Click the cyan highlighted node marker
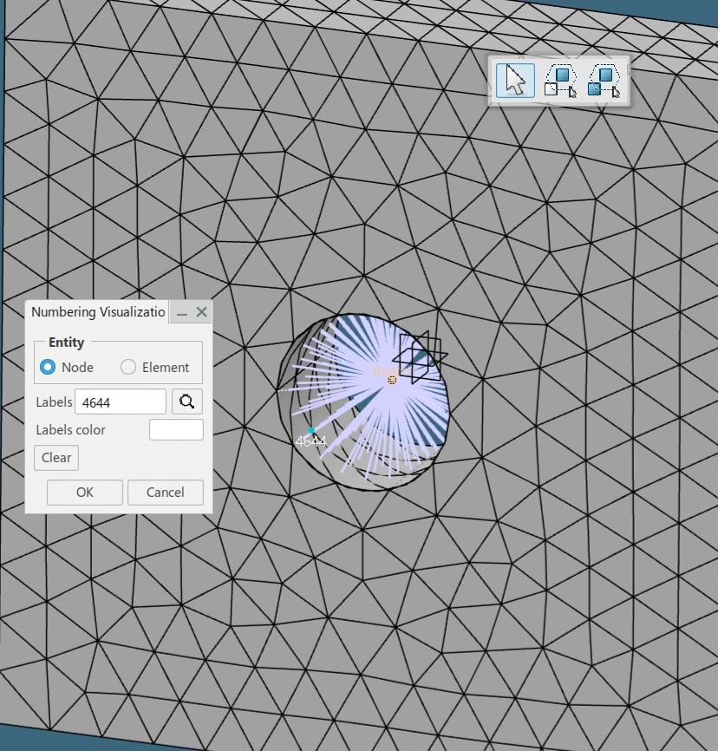 pos(311,431)
